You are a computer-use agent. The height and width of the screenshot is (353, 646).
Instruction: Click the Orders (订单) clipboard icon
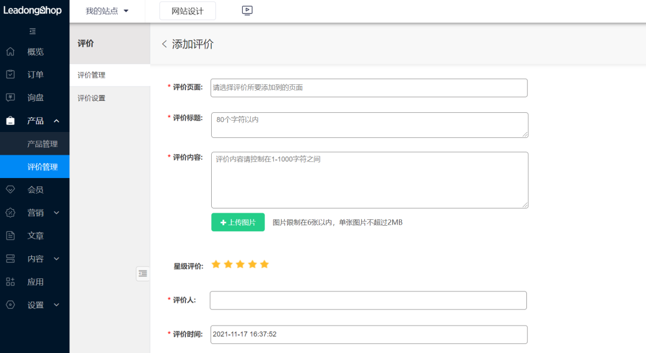pyautogui.click(x=10, y=75)
